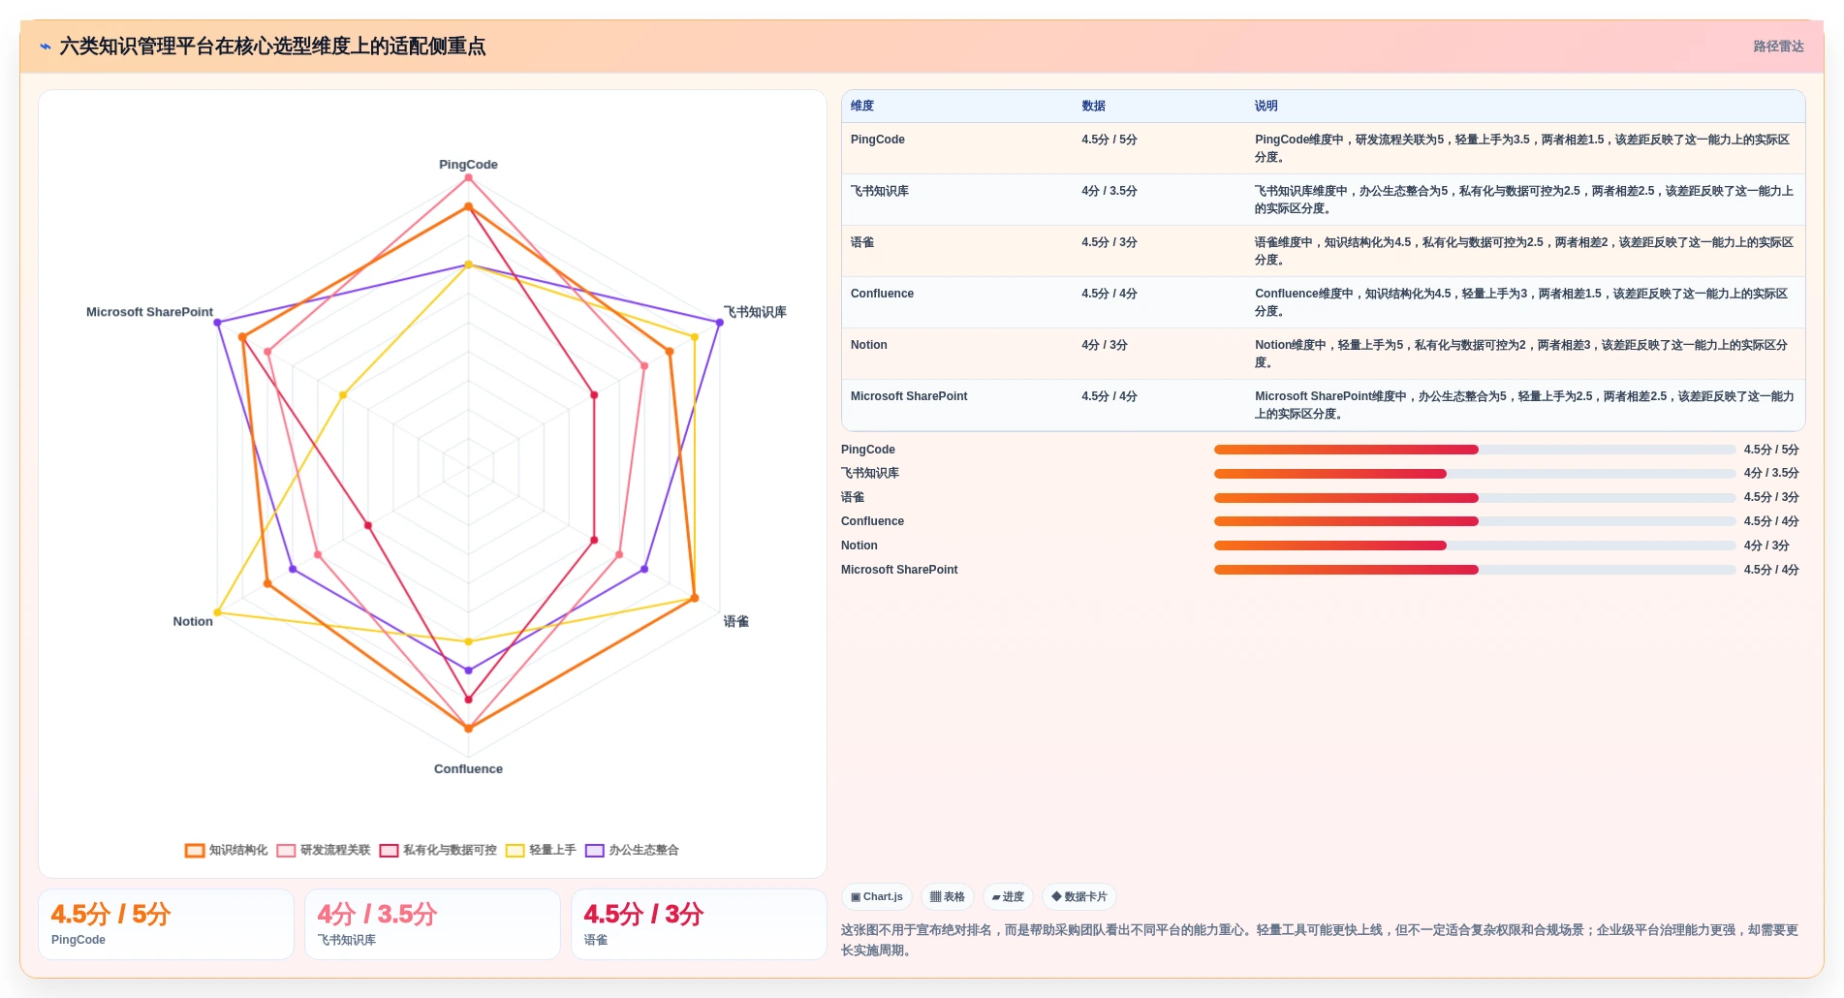
Task: Select the 数据卡片 tag chip
Action: click(x=1079, y=896)
